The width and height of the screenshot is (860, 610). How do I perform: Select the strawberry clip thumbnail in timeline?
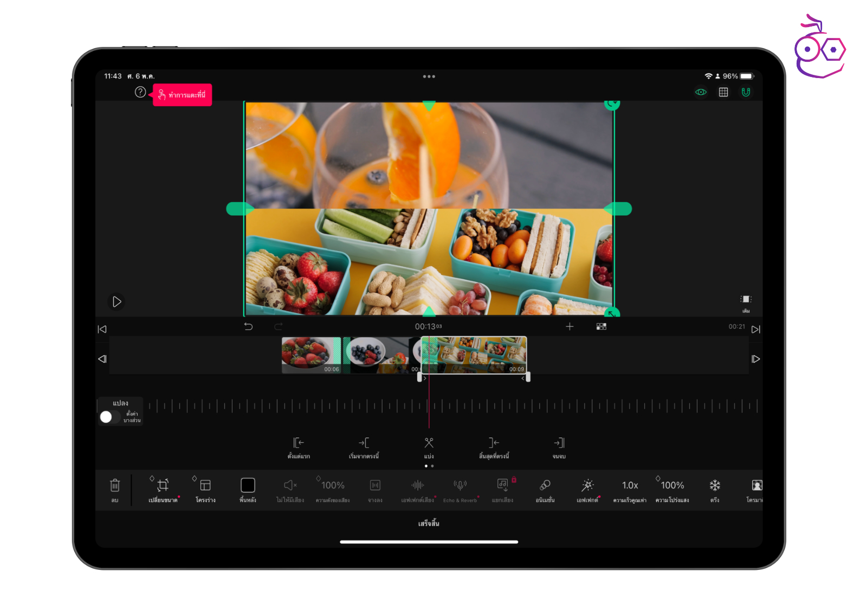pos(311,355)
